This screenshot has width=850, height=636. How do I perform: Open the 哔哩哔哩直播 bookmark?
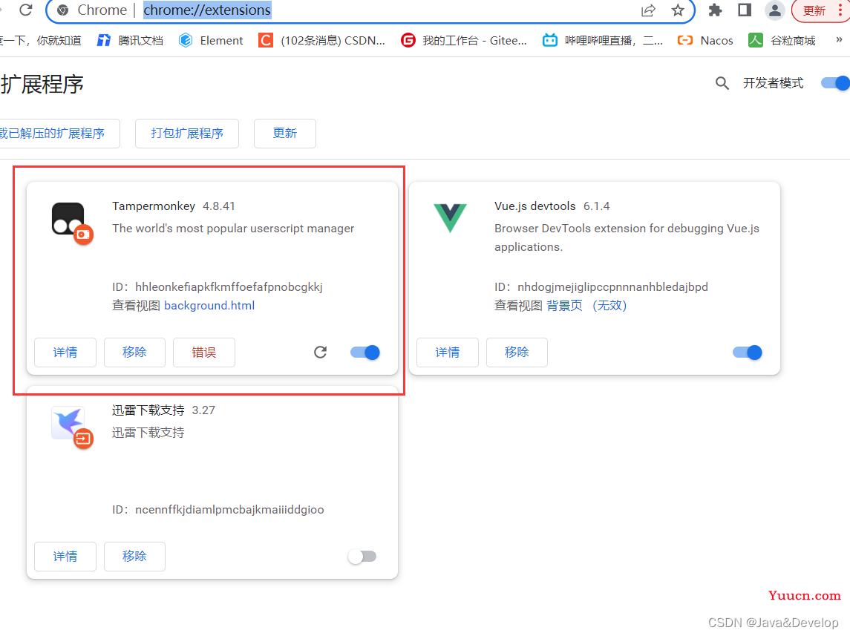pyautogui.click(x=603, y=41)
